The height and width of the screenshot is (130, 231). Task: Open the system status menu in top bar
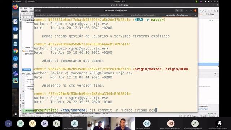click(x=212, y=1)
